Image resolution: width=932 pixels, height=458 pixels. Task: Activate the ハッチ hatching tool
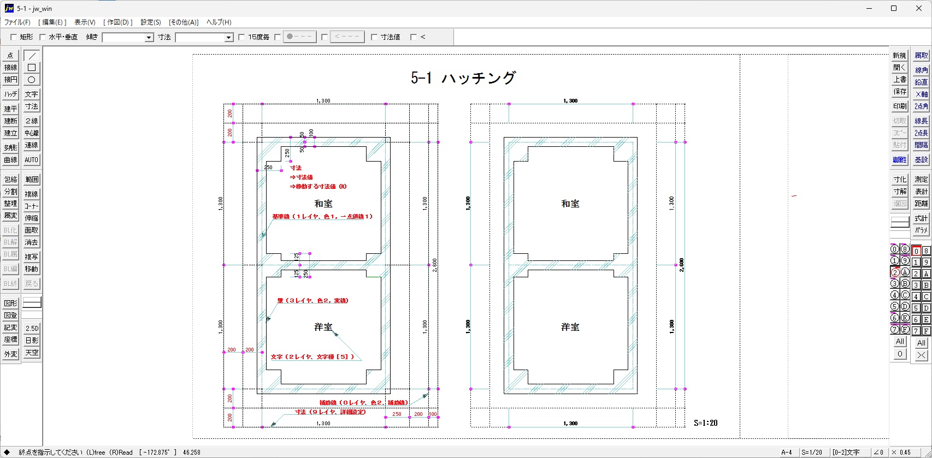(x=10, y=94)
